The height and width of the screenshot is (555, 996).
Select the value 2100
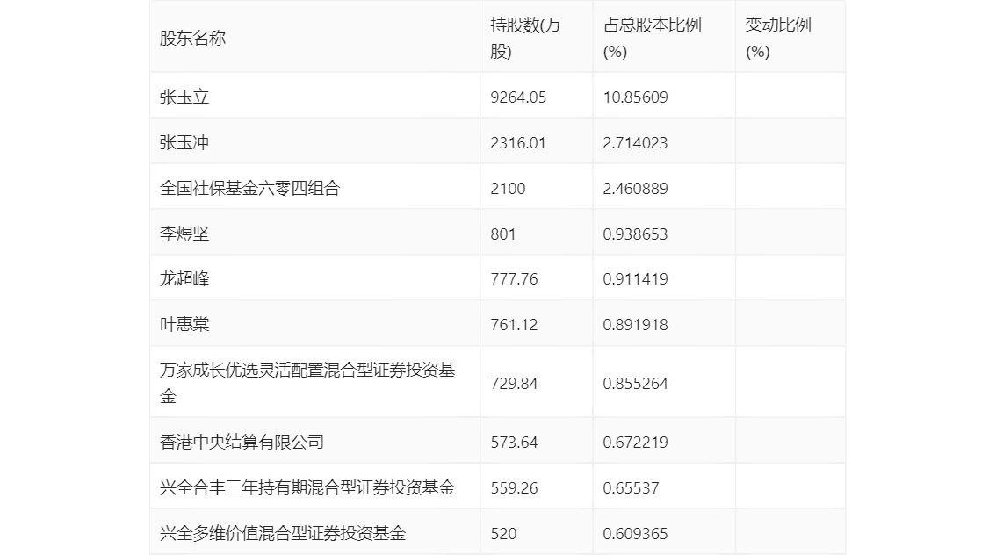[x=508, y=189]
